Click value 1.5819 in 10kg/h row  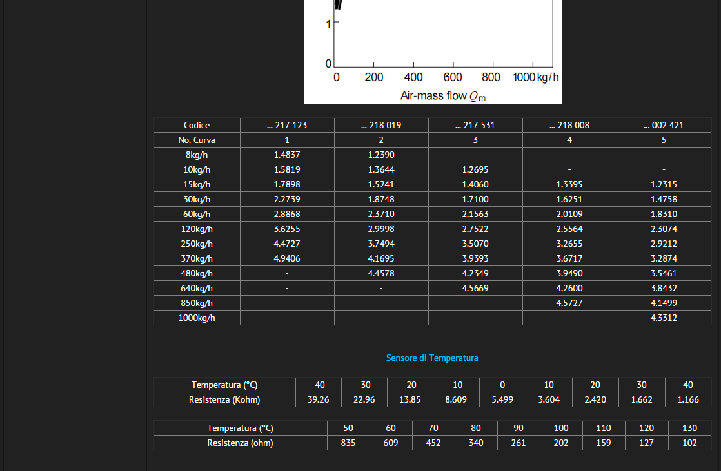(287, 169)
